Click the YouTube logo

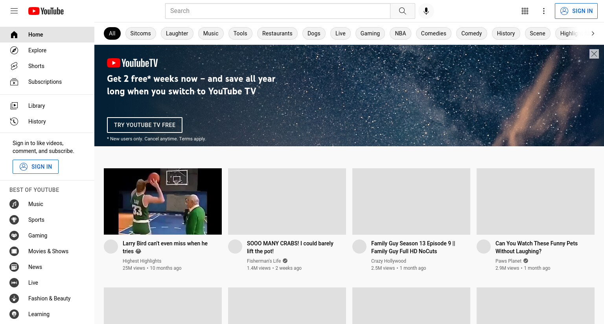click(46, 11)
